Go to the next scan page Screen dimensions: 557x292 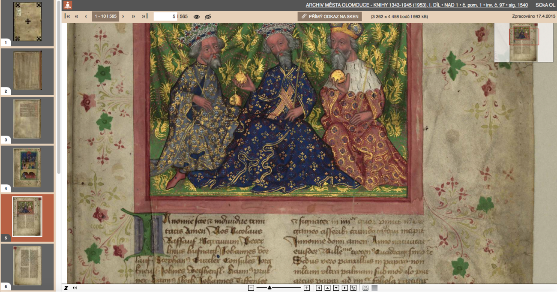123,16
